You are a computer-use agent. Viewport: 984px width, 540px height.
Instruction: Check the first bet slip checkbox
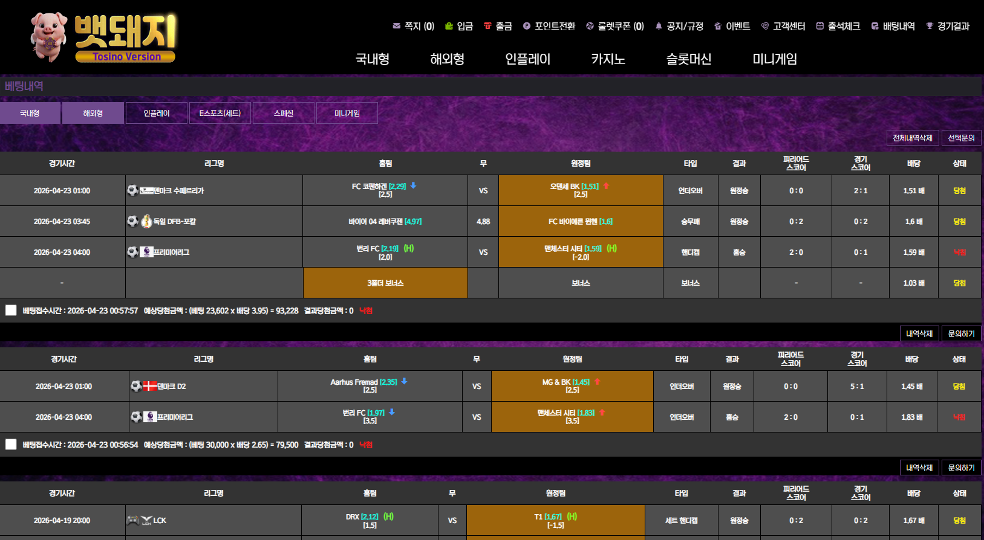(x=11, y=310)
